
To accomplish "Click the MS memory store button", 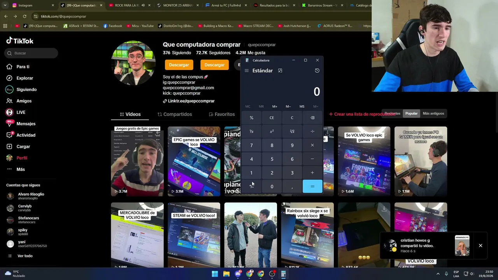I will tap(302, 107).
